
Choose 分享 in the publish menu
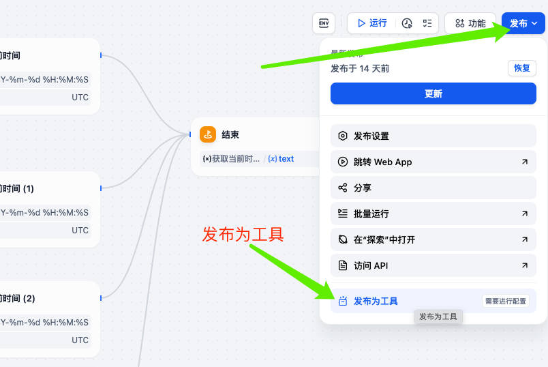tap(363, 188)
